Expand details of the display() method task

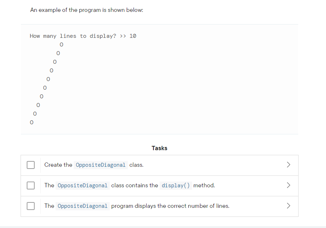tap(288, 185)
